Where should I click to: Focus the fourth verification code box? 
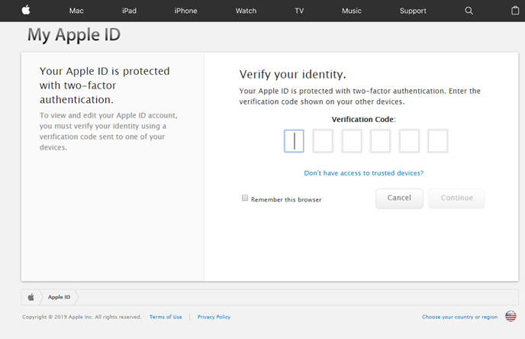tap(380, 141)
